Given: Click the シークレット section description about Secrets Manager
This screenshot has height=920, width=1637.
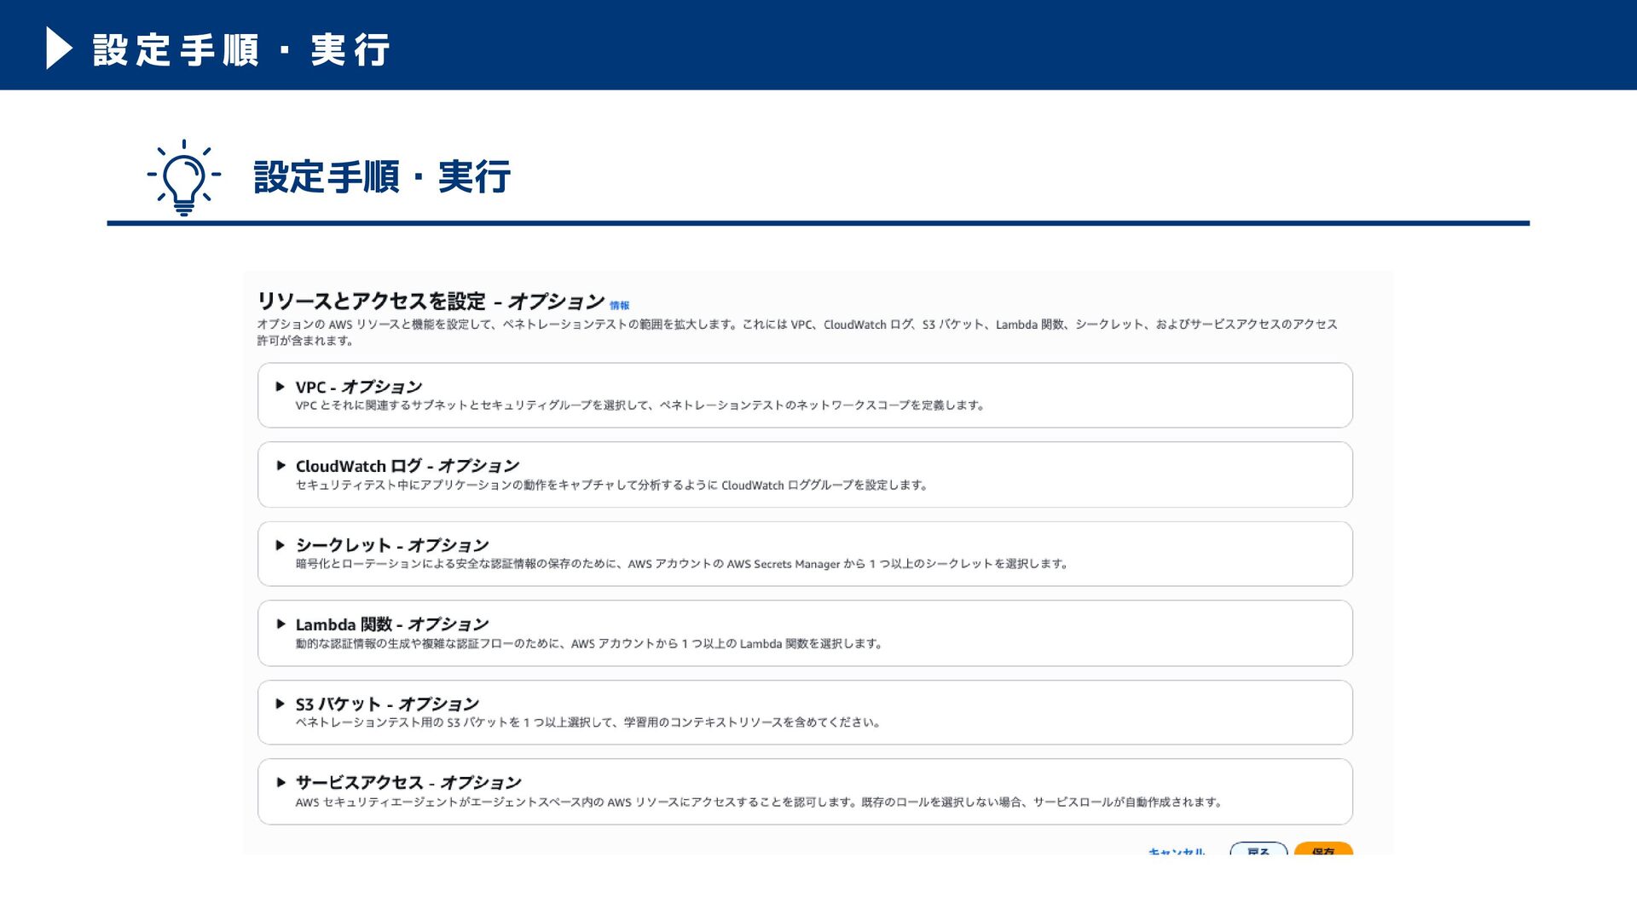Looking at the screenshot, I should (x=682, y=564).
